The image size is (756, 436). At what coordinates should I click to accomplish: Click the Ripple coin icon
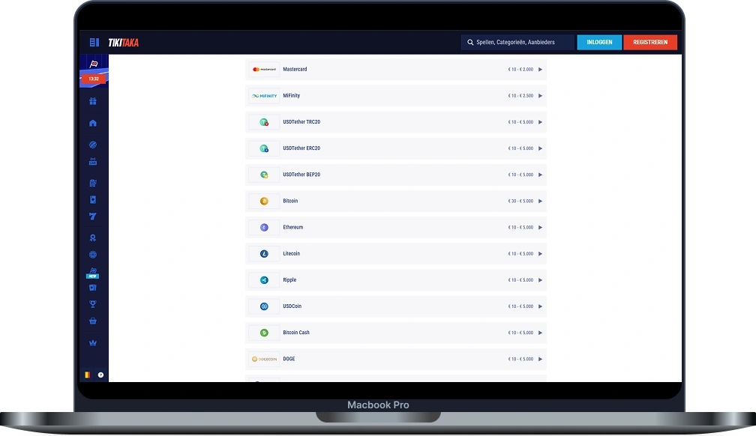pyautogui.click(x=264, y=280)
